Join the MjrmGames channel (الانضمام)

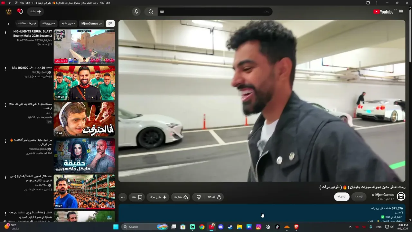tap(359, 197)
